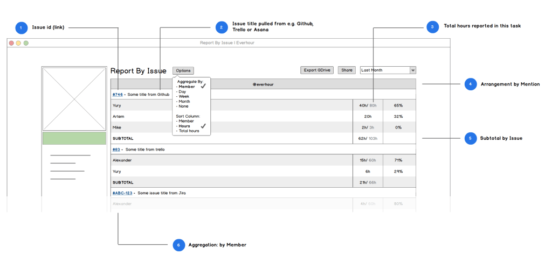This screenshot has height=263, width=552.
Task: Choose None in Aggregate By list
Action: coord(184,106)
